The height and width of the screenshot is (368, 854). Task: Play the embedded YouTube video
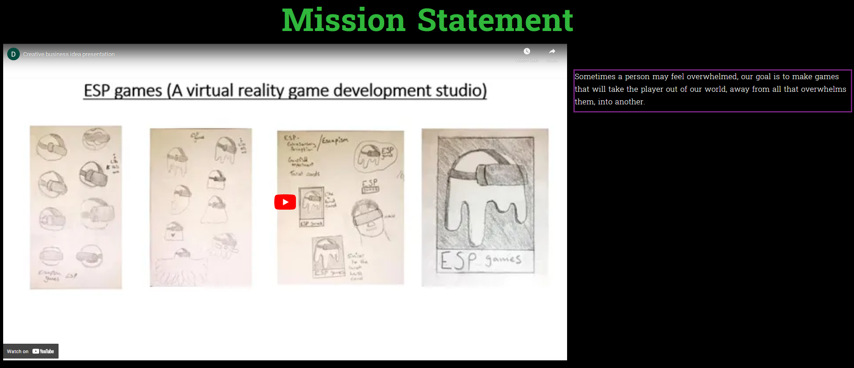click(285, 202)
